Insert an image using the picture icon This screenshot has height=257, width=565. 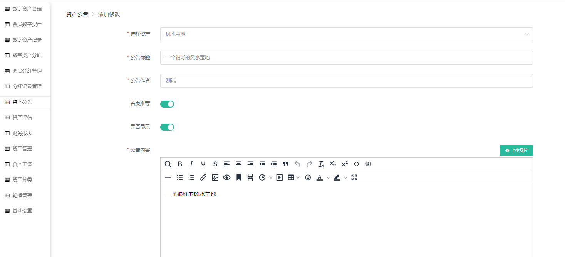[215, 177]
